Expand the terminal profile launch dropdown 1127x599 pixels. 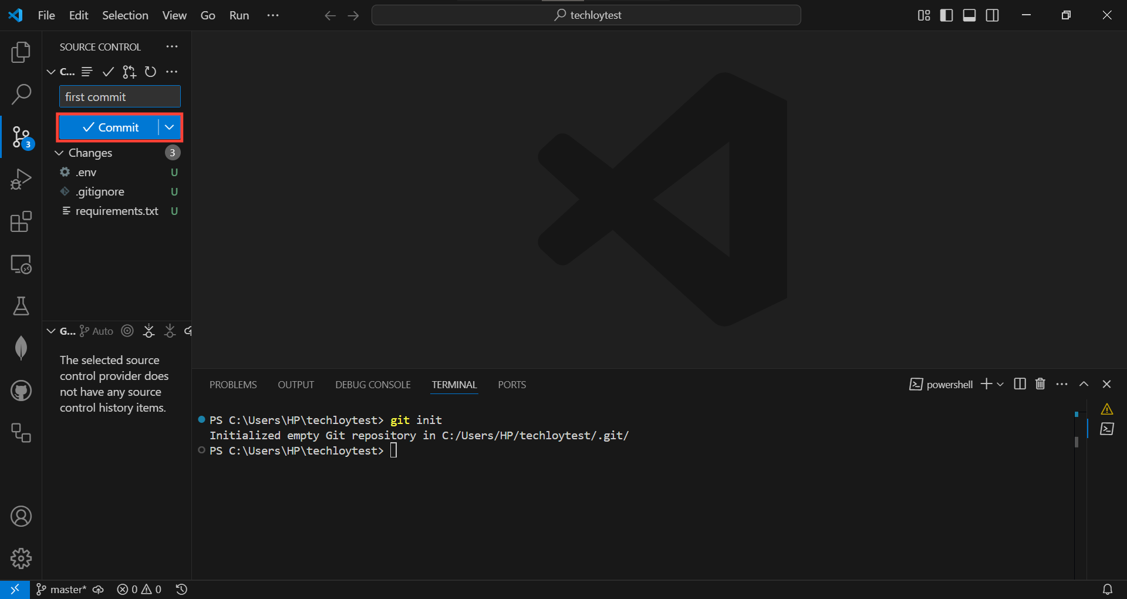click(x=1001, y=384)
